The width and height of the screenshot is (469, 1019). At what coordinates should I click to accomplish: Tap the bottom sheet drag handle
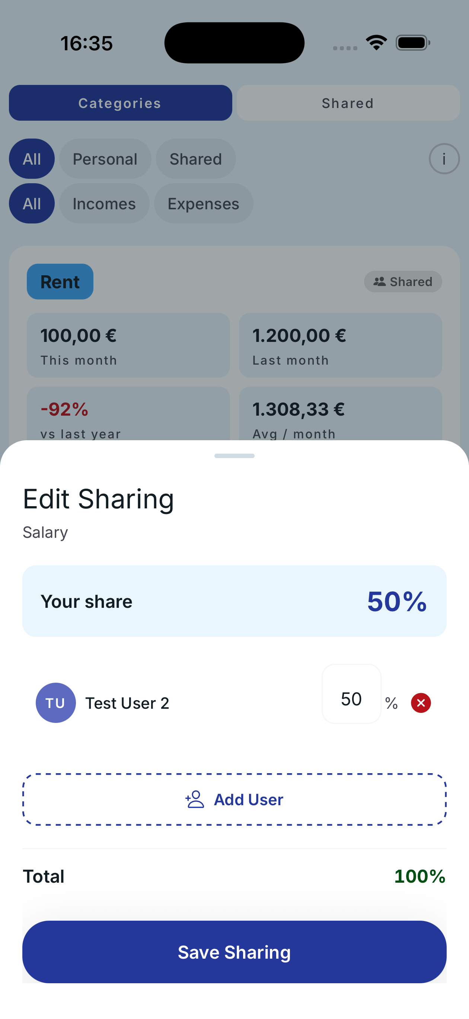(234, 456)
